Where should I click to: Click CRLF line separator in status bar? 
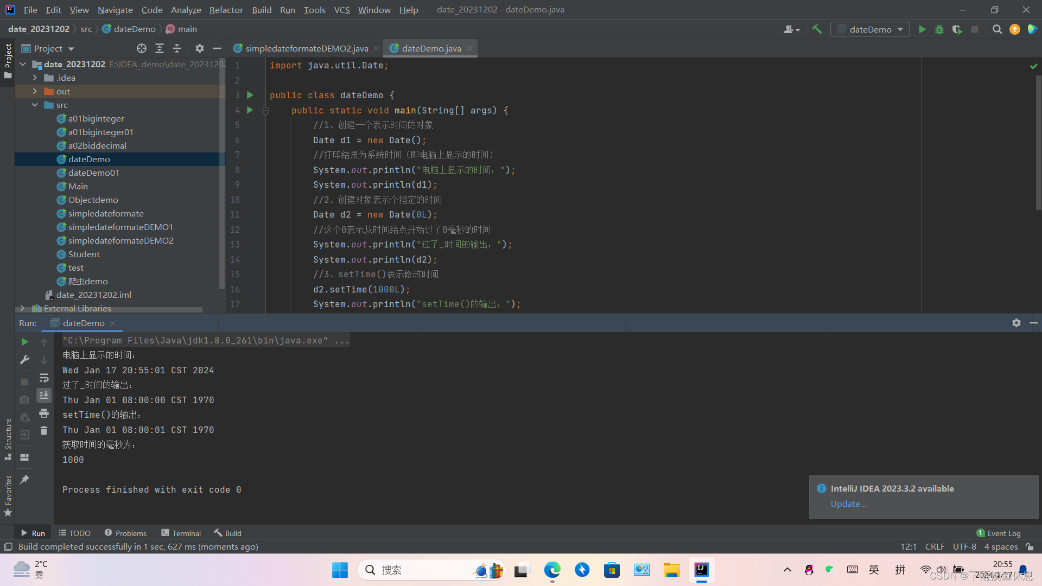click(935, 547)
